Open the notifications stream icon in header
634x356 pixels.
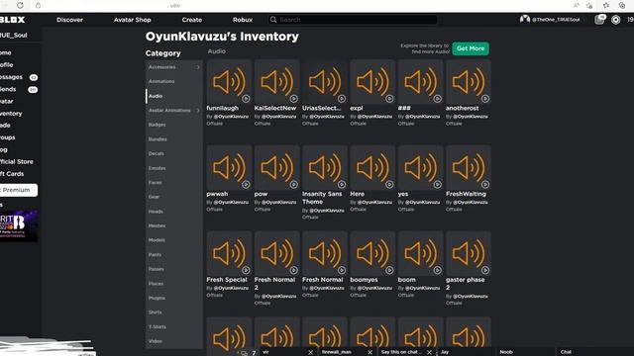(599, 20)
